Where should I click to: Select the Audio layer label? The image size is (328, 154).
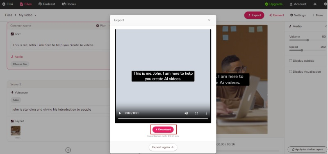tap(17, 57)
